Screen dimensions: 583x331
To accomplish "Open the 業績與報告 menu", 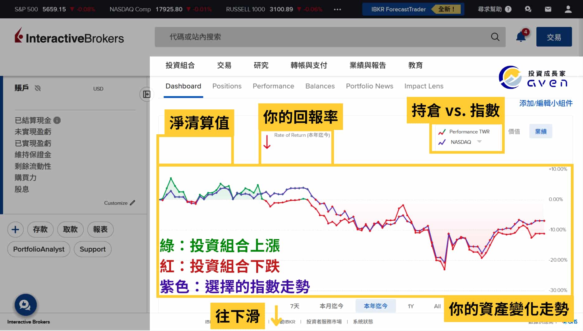I will [x=368, y=65].
